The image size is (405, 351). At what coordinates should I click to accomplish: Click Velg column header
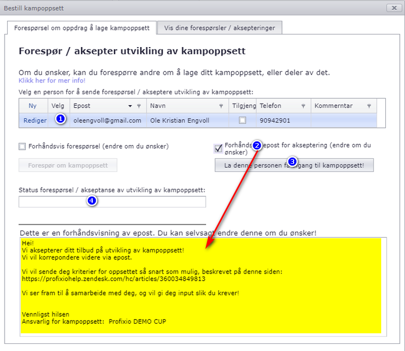(x=58, y=106)
